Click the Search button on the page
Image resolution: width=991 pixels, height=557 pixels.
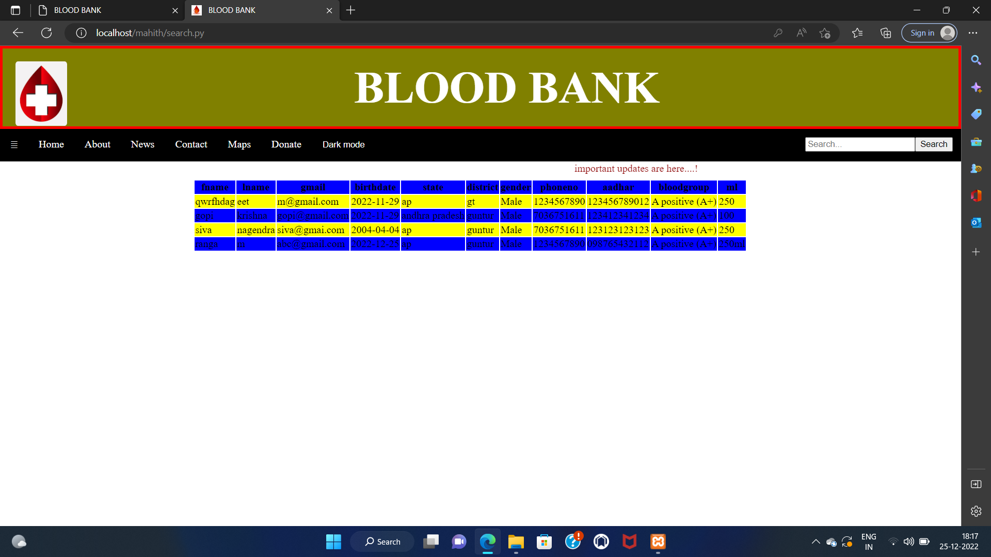point(934,144)
